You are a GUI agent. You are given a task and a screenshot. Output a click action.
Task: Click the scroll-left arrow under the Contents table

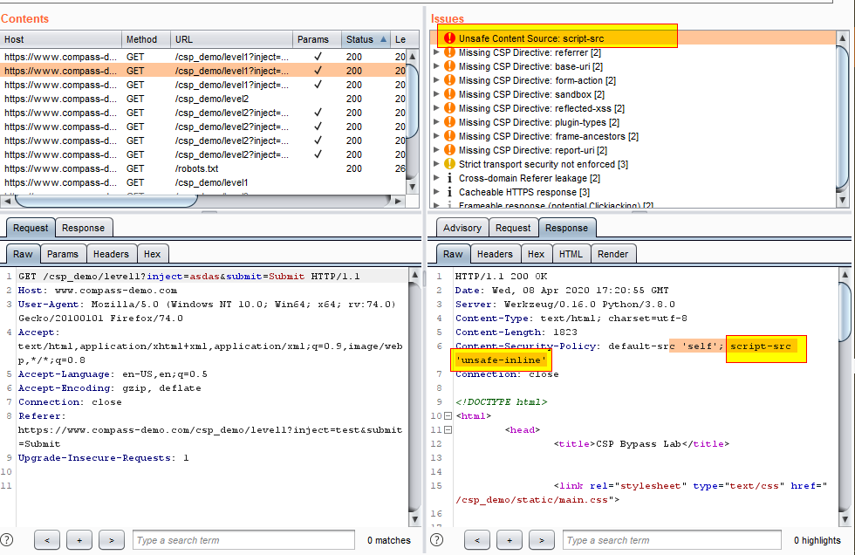7,202
